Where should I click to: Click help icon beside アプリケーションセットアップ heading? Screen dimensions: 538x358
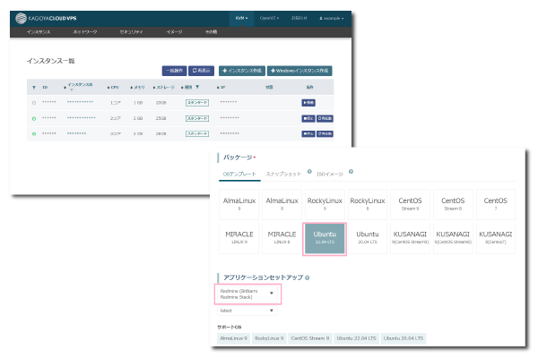[x=308, y=277]
